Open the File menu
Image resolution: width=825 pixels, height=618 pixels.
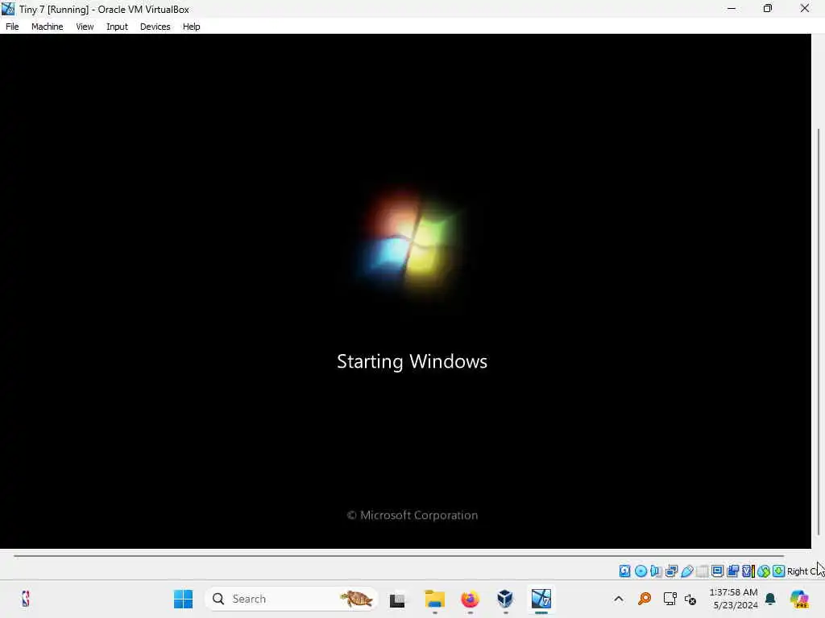coord(12,27)
